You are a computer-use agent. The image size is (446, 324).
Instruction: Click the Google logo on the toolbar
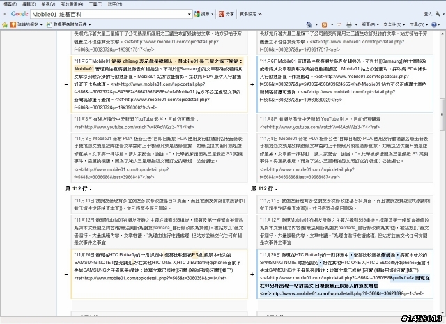20,14
